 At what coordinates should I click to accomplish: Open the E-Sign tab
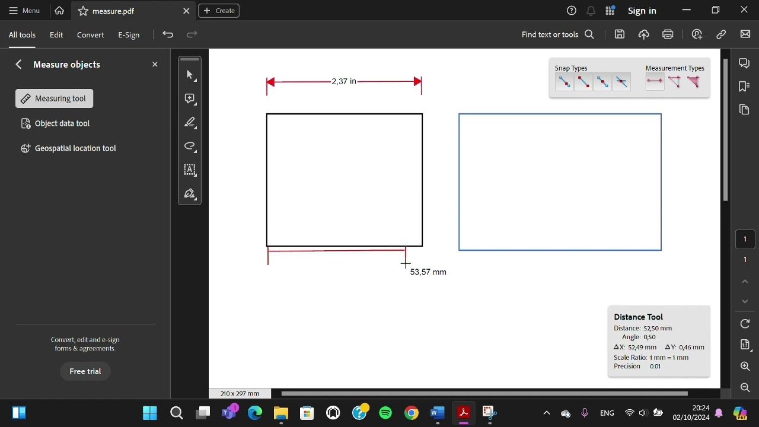click(129, 35)
